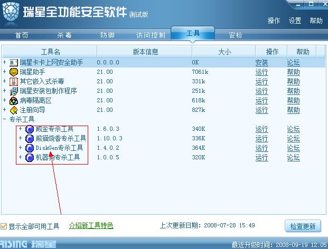Click the 瑞星卡卡上网安全助手 icon

coord(14,62)
